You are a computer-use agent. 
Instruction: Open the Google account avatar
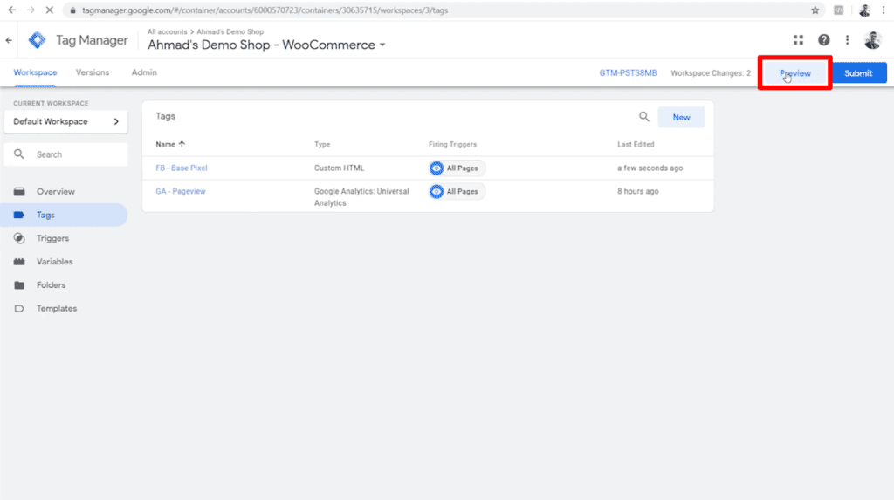coord(873,39)
